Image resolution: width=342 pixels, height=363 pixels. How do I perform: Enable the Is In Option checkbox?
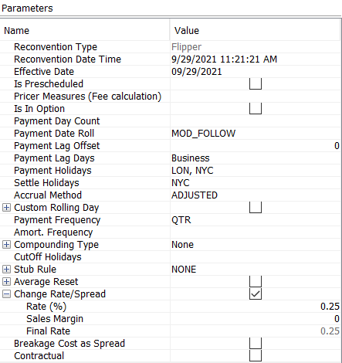256,109
